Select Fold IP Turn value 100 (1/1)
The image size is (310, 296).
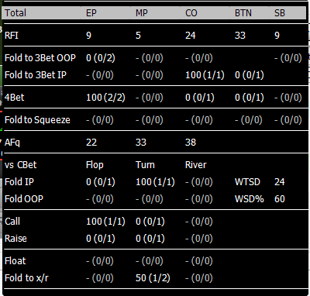pos(155,182)
